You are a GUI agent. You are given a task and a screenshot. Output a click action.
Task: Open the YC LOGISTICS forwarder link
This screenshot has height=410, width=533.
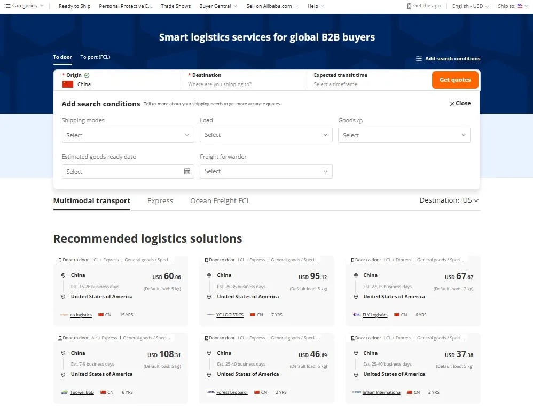(230, 315)
